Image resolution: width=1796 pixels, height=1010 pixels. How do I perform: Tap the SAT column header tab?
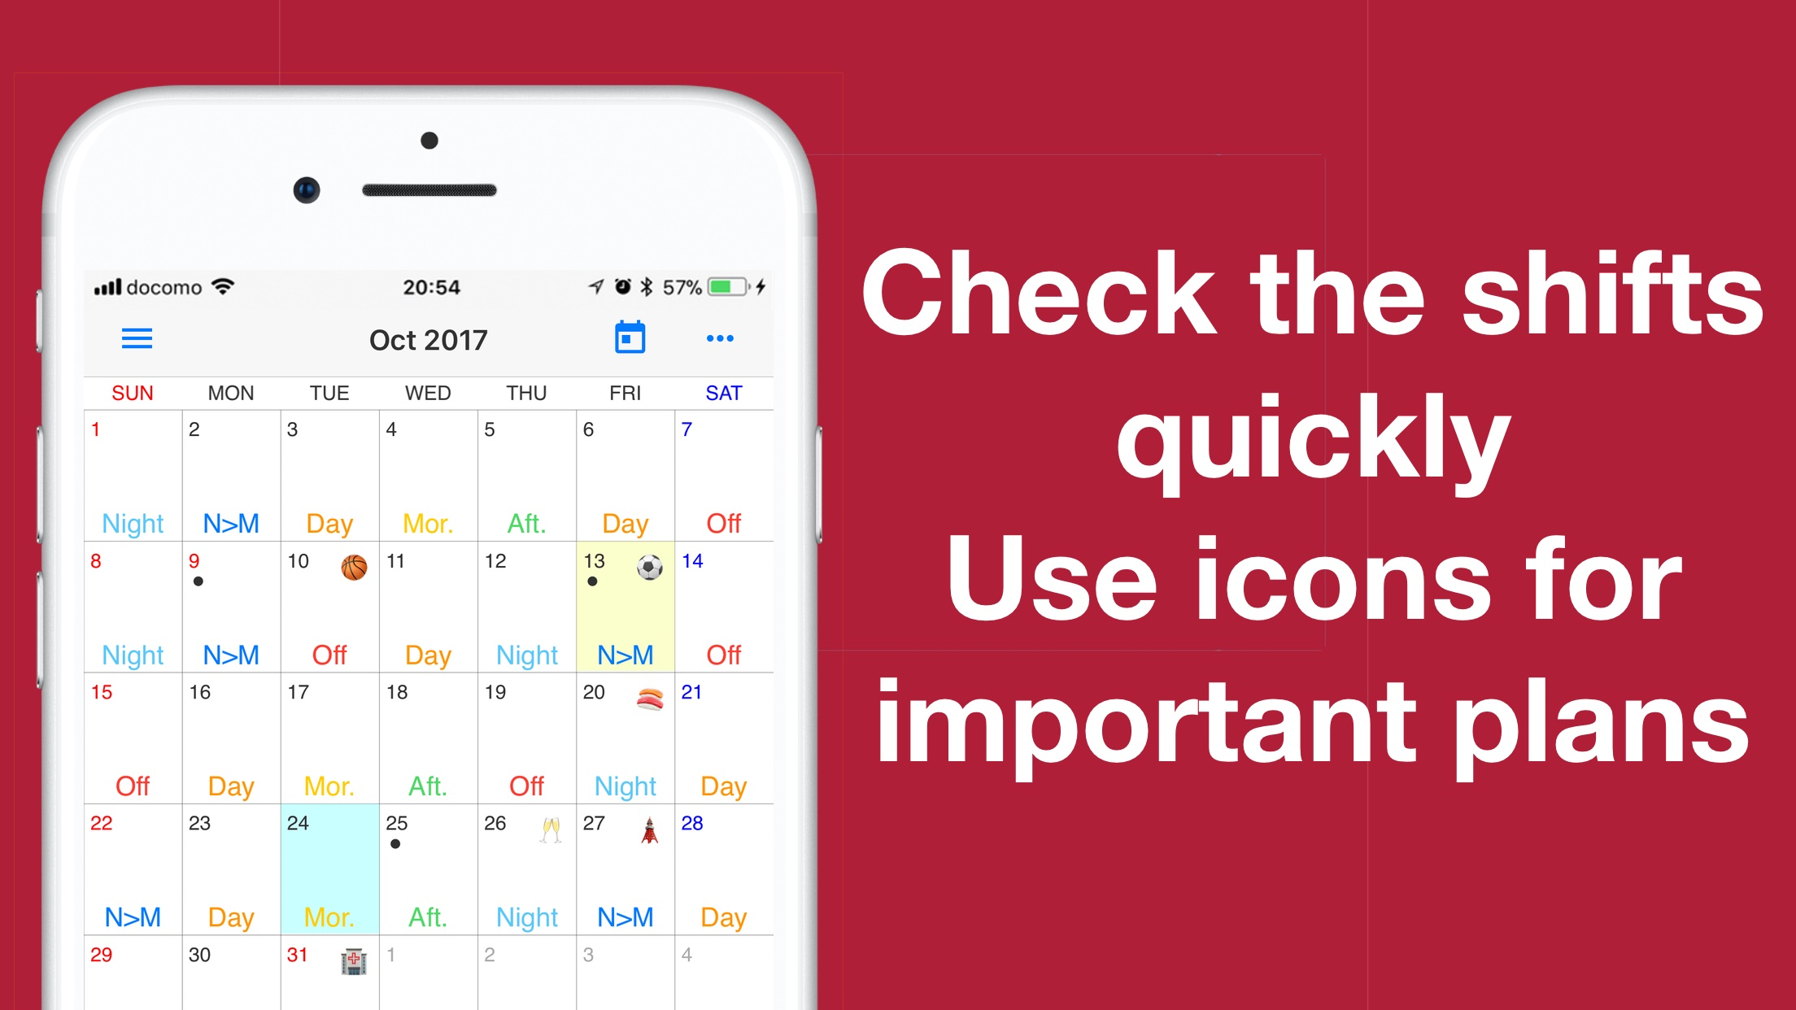click(723, 392)
